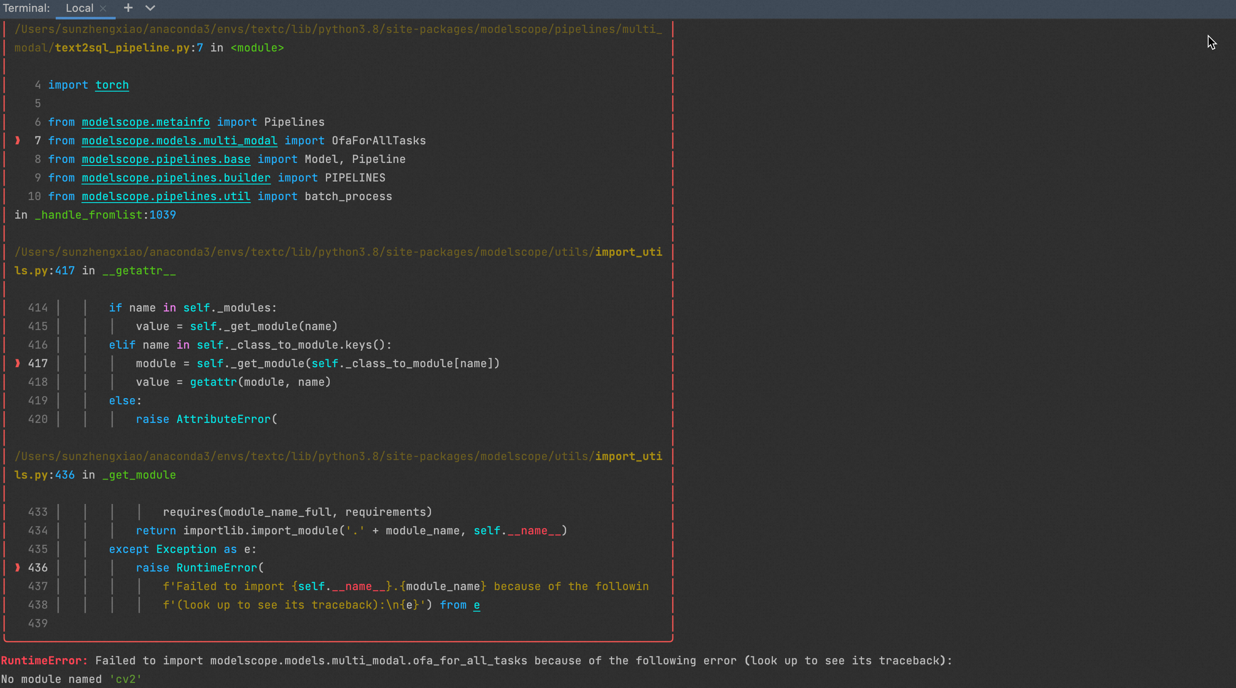
Task: Click the 'cv2' module name in error
Action: click(x=125, y=680)
